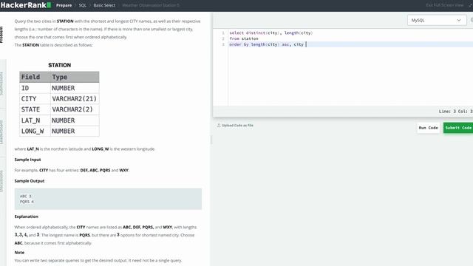The image size is (473, 266).
Task: Click the 'LONG_W' field cell
Action: pyautogui.click(x=33, y=132)
